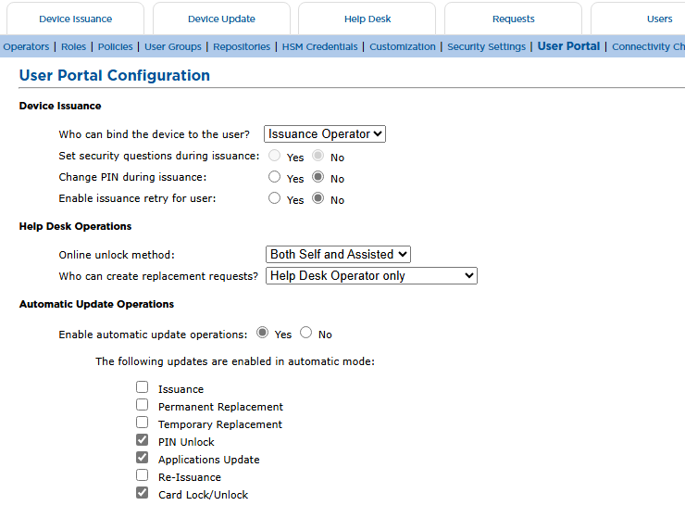
Task: Choose No for automatic update operations
Action: click(305, 333)
